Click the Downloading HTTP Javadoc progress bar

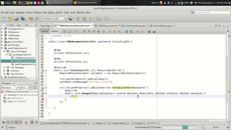tap(179, 127)
